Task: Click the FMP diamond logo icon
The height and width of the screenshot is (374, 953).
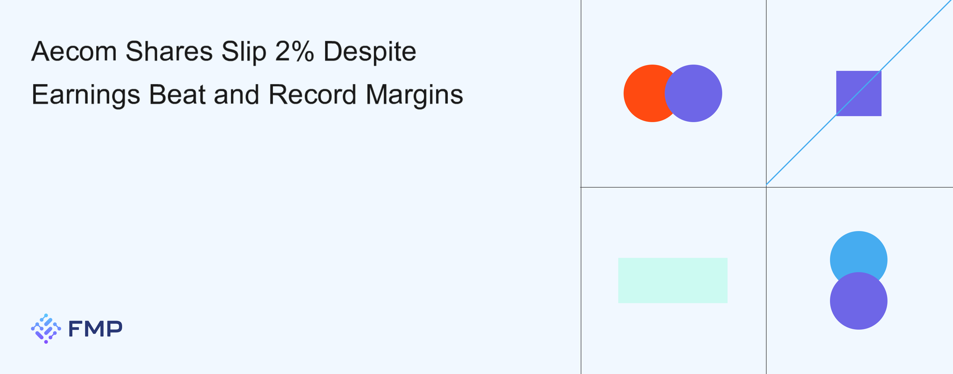Action: point(46,328)
